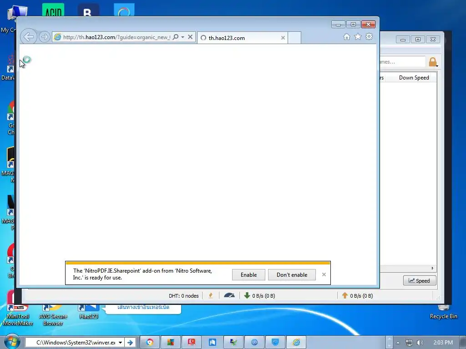Viewport: 466px width, 349px height.
Task: Click the IE page icon in the address bar
Action: click(57, 37)
